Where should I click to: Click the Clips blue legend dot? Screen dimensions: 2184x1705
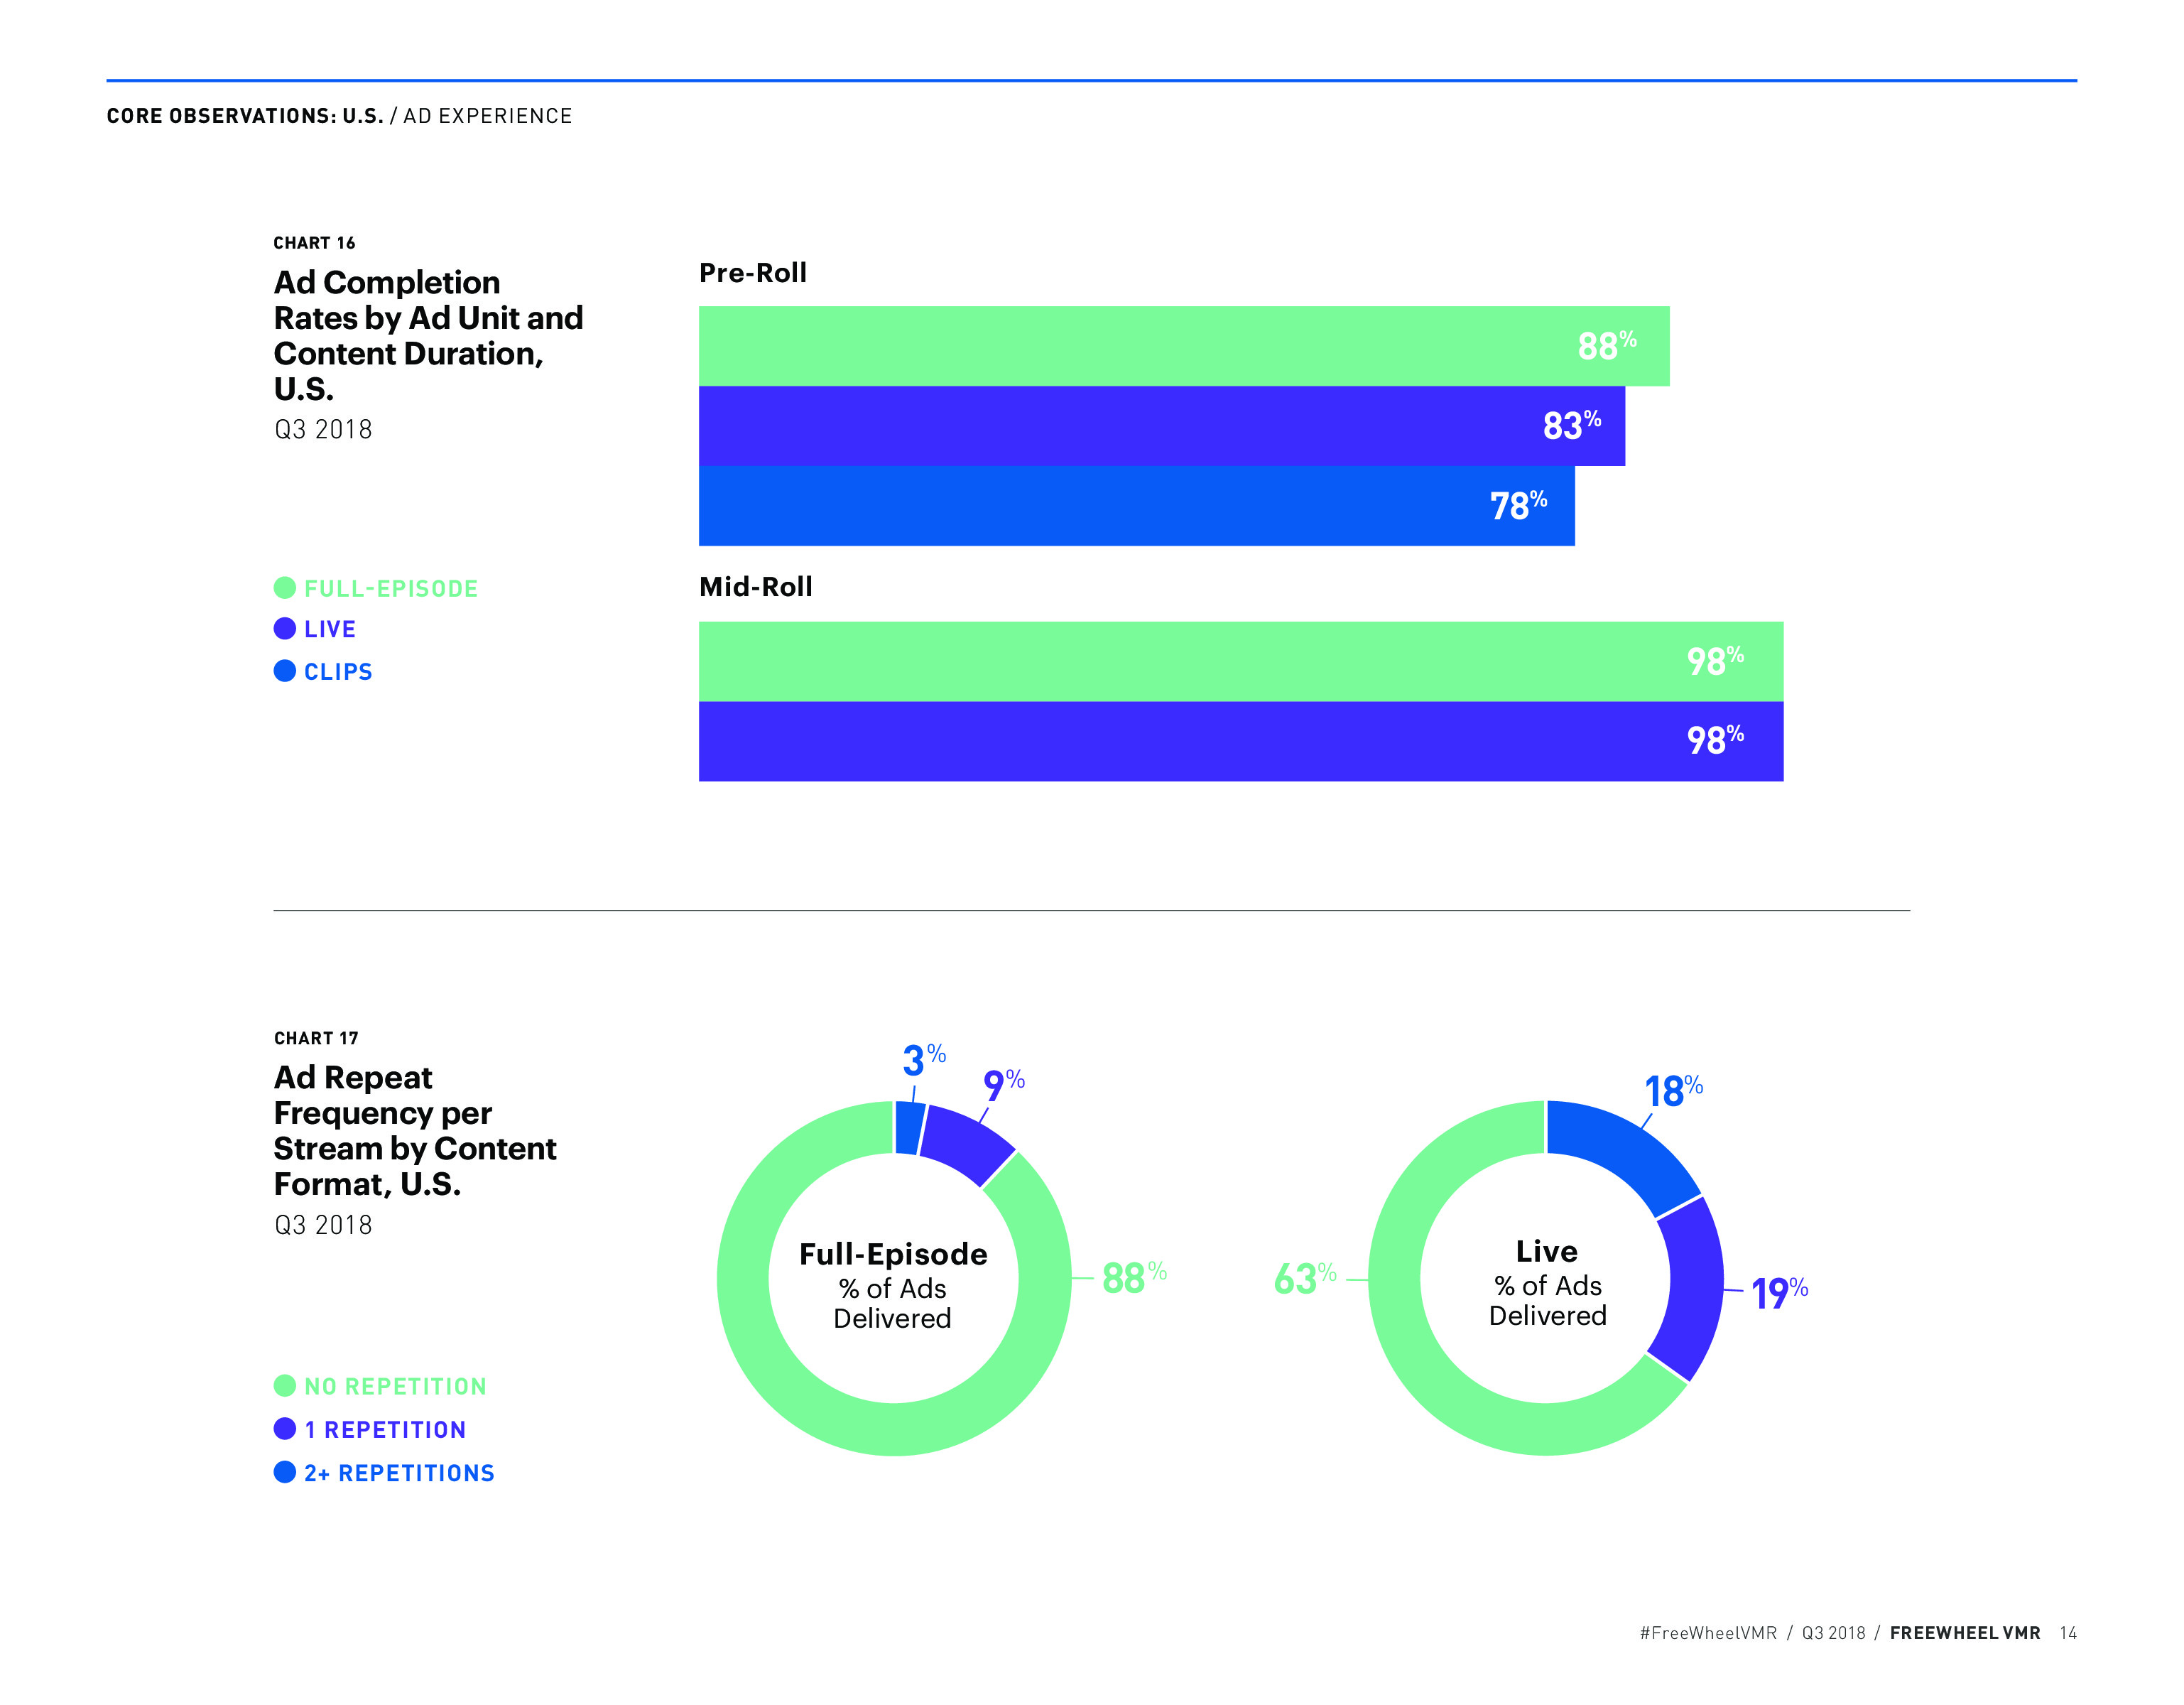(x=285, y=671)
